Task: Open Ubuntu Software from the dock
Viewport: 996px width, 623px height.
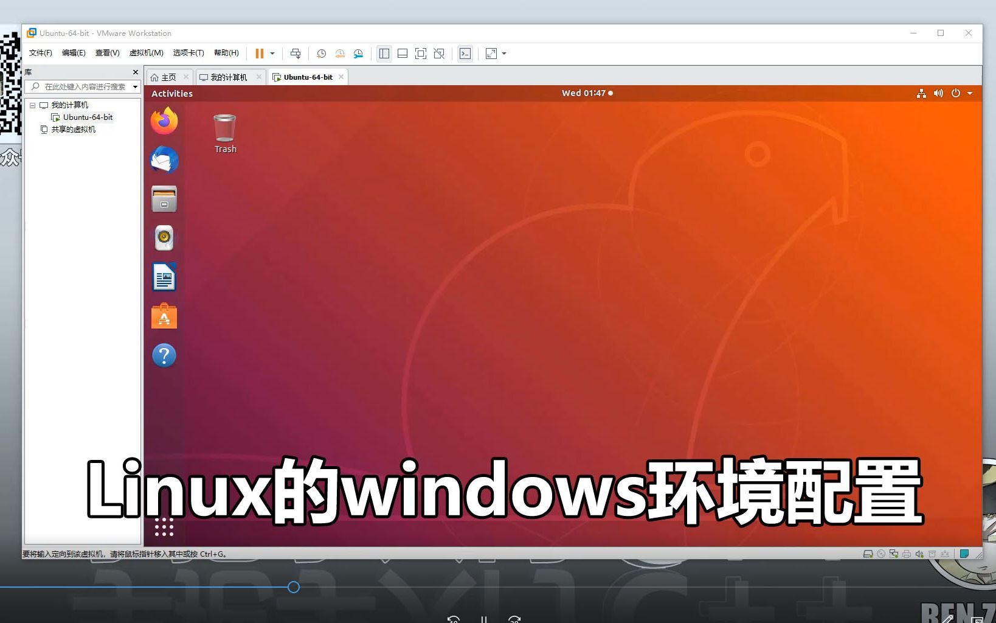Action: click(x=163, y=316)
